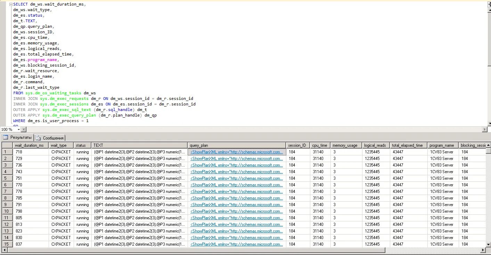Image resolution: width=491 pixels, height=255 pixels.
Task: Click the cell with wait duration 718
Action: (x=31, y=152)
